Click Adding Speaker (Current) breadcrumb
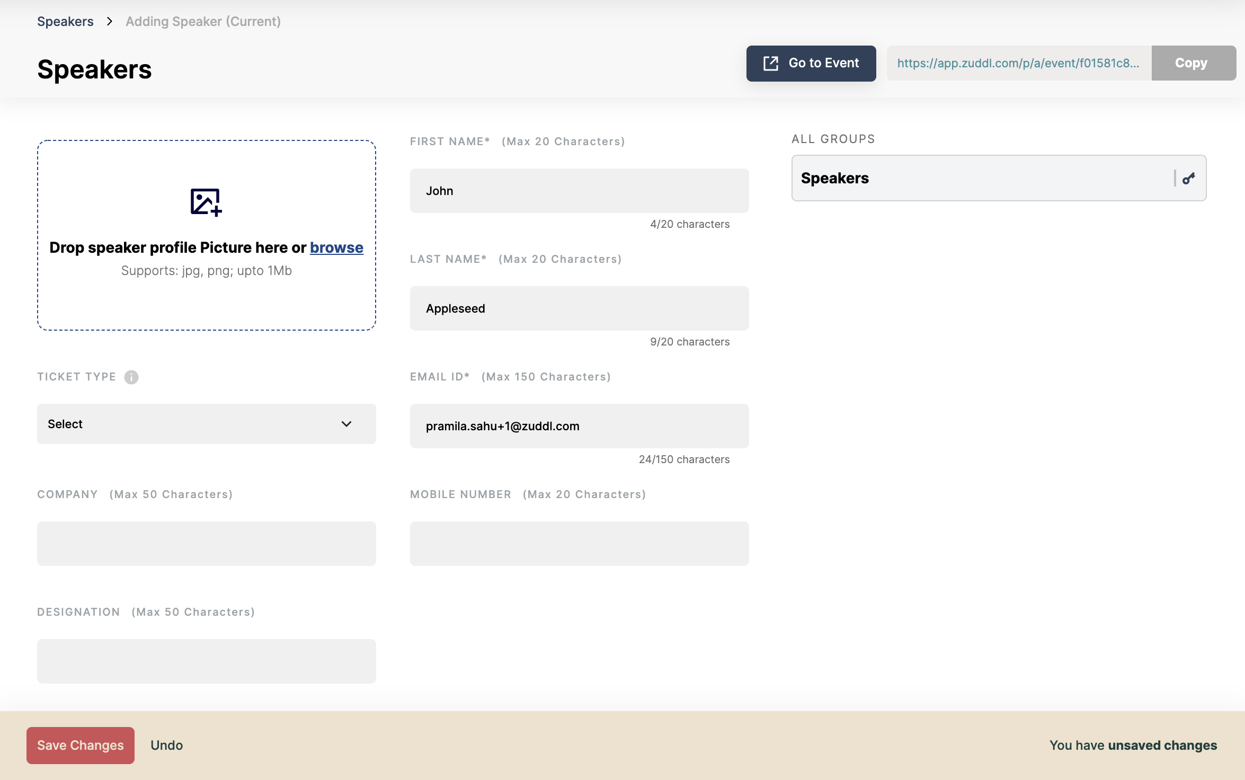This screenshot has width=1245, height=780. 203,21
